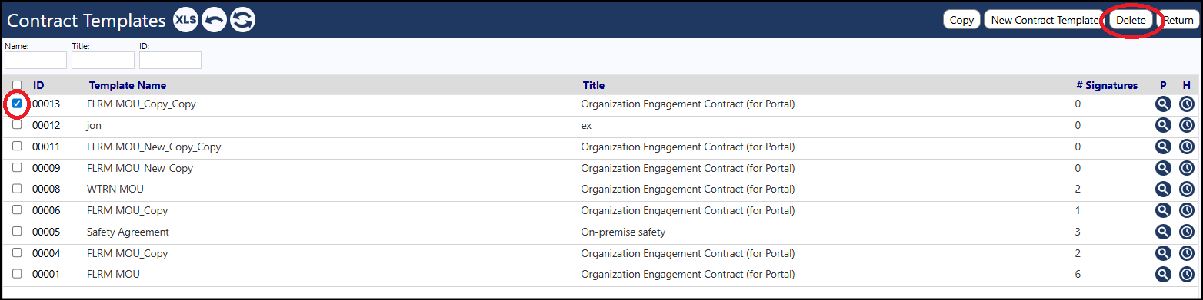
Task: Select the jon template name
Action: tap(94, 125)
